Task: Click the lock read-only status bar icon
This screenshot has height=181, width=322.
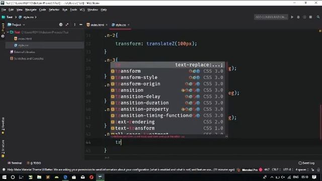Action: click(312, 170)
